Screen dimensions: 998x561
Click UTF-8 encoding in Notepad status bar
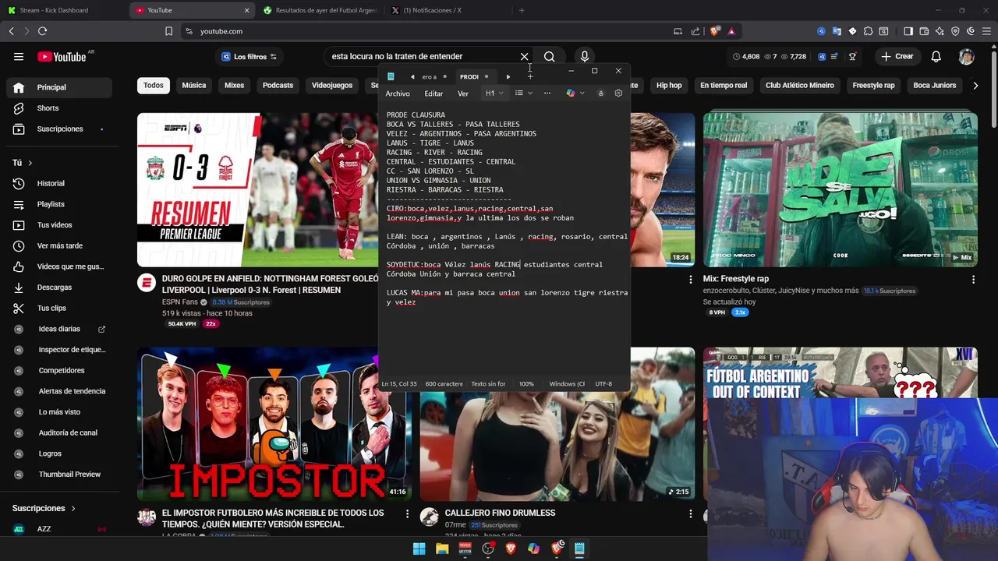[603, 384]
